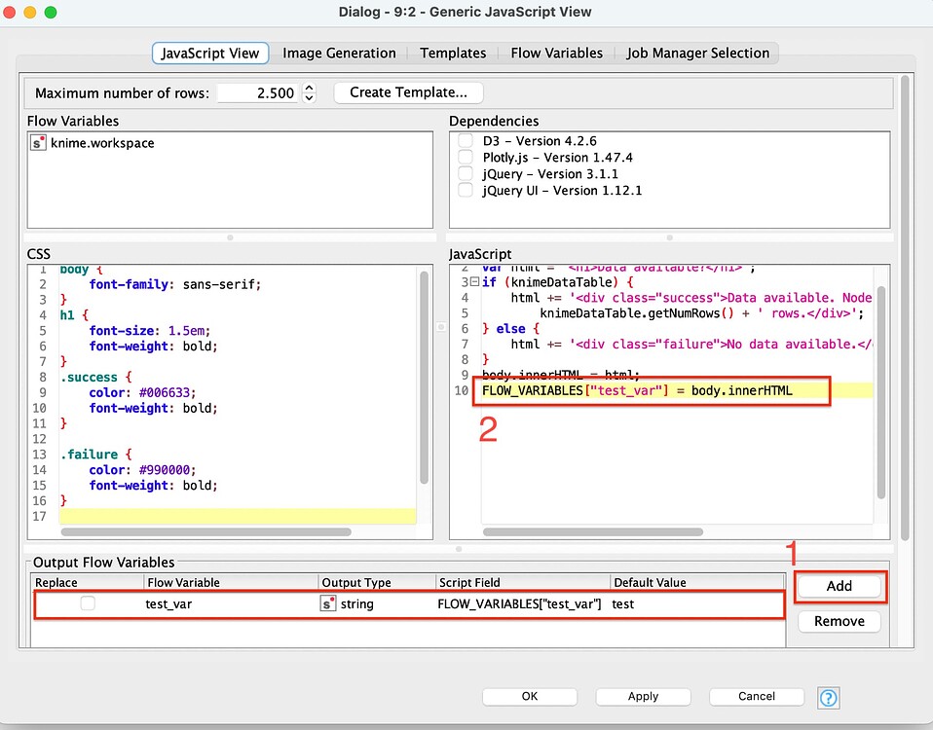Minimize the dialog with the yellow button
The height and width of the screenshot is (730, 933).
tap(30, 12)
